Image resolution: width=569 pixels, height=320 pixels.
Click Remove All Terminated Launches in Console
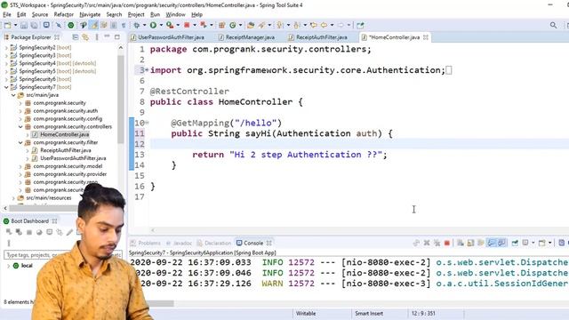click(437, 243)
